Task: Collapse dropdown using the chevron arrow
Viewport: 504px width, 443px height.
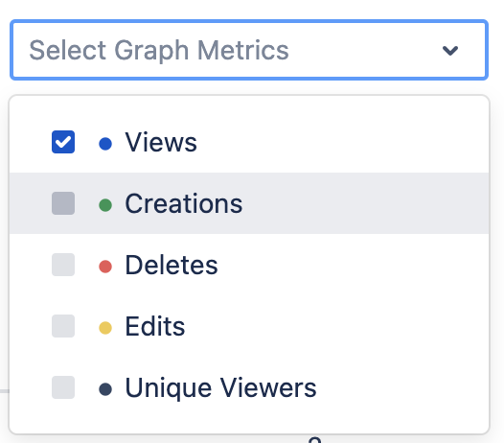Action: click(450, 50)
